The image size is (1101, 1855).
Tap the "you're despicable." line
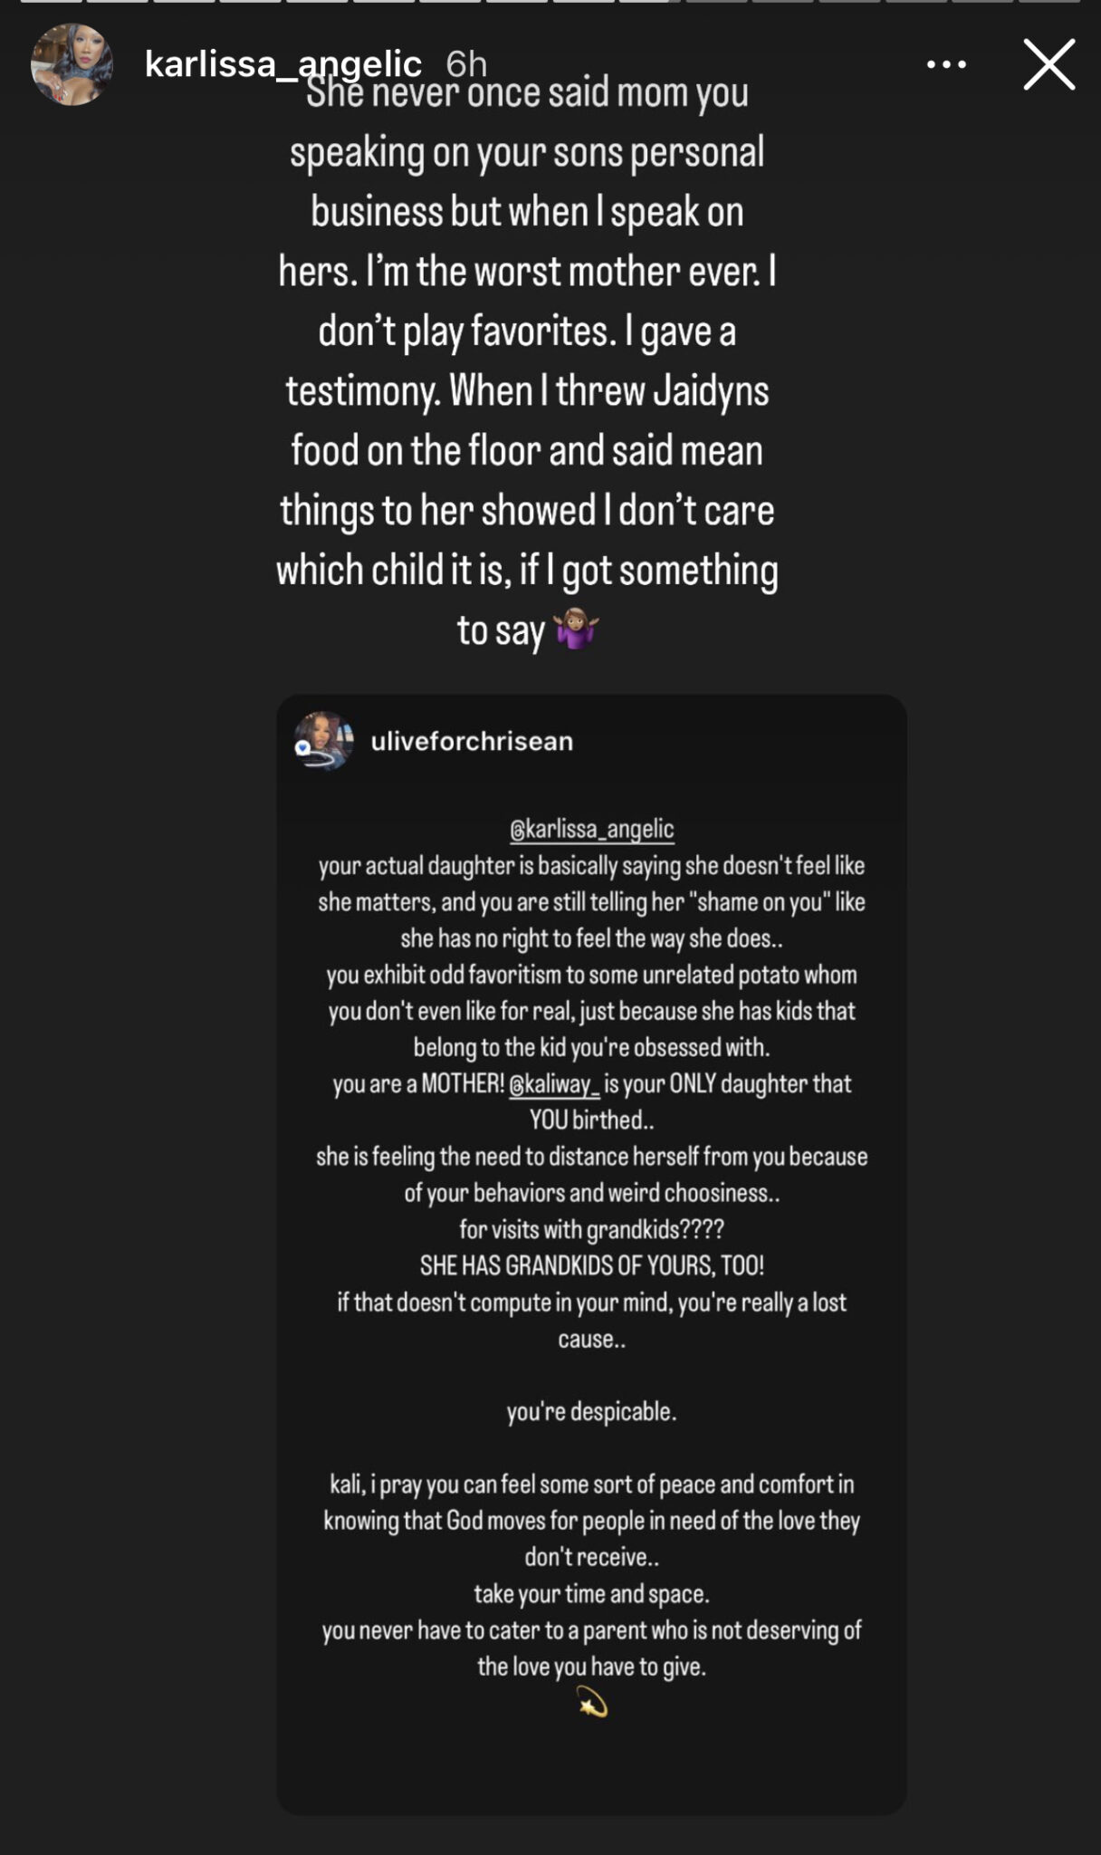tap(591, 1411)
